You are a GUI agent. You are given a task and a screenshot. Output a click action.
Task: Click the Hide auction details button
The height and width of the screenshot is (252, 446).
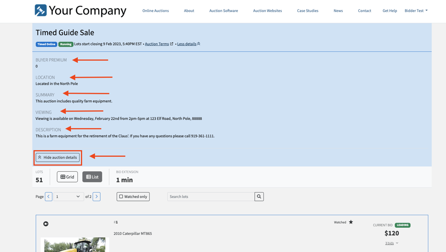[x=58, y=157]
